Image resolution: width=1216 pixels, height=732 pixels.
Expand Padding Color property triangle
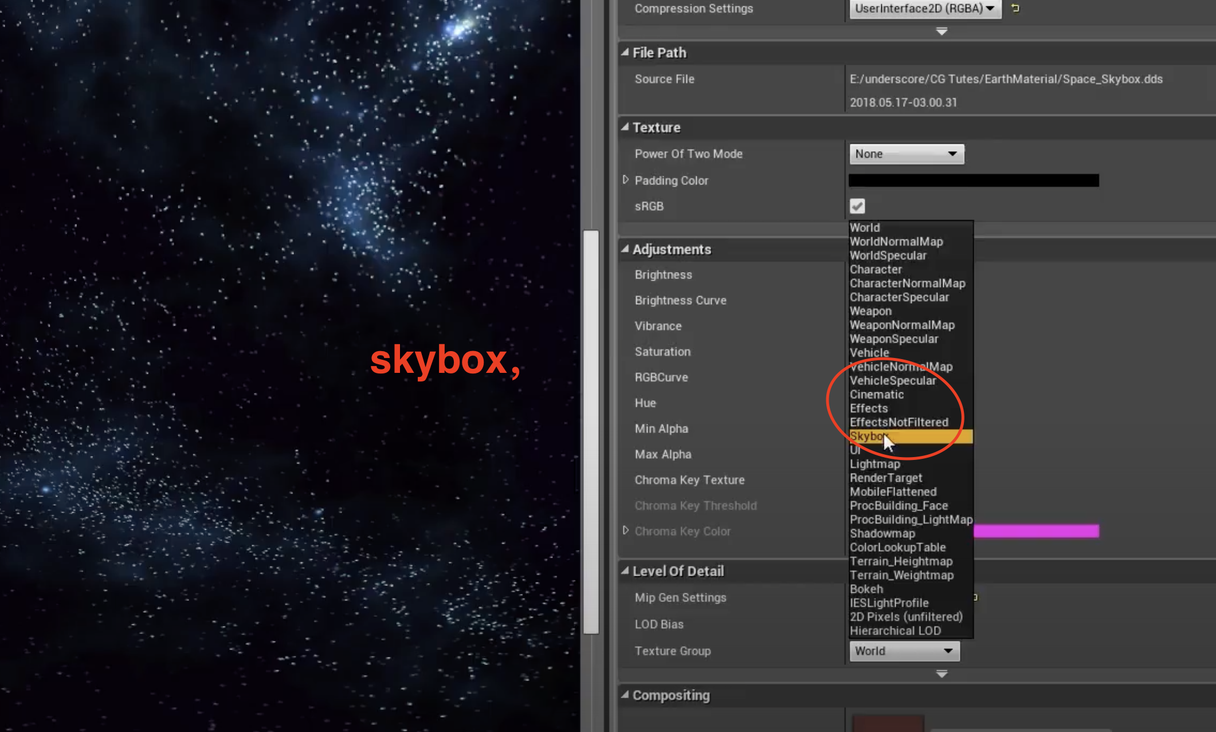(x=626, y=180)
